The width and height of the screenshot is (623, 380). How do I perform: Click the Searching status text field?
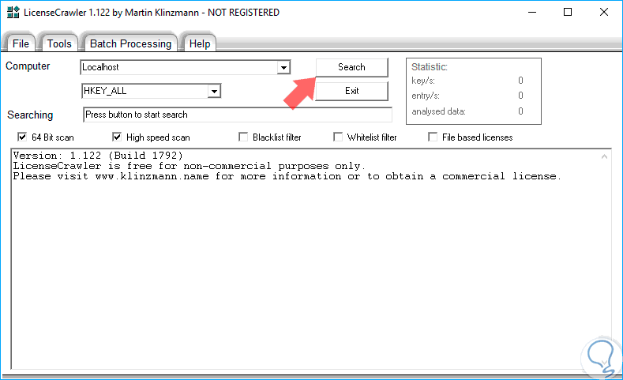coord(237,115)
